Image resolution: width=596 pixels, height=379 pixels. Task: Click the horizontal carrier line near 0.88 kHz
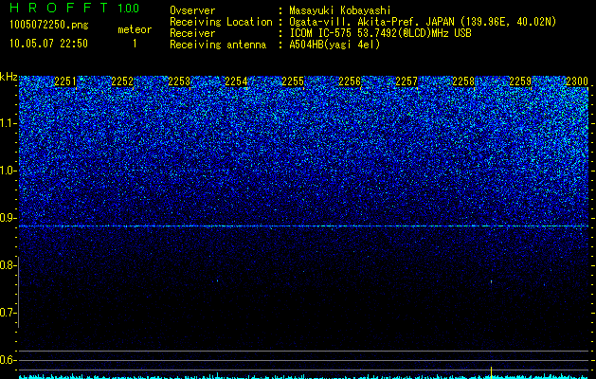[x=304, y=226]
